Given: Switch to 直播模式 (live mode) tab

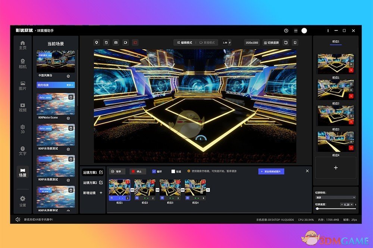Looking at the screenshot, I should click(207, 42).
